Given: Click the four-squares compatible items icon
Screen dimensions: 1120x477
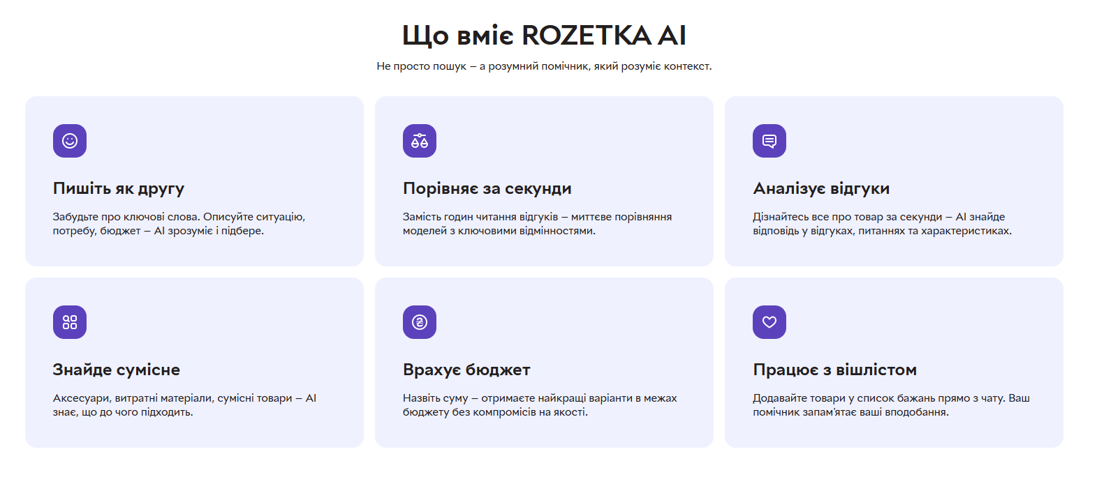Looking at the screenshot, I should tap(70, 322).
